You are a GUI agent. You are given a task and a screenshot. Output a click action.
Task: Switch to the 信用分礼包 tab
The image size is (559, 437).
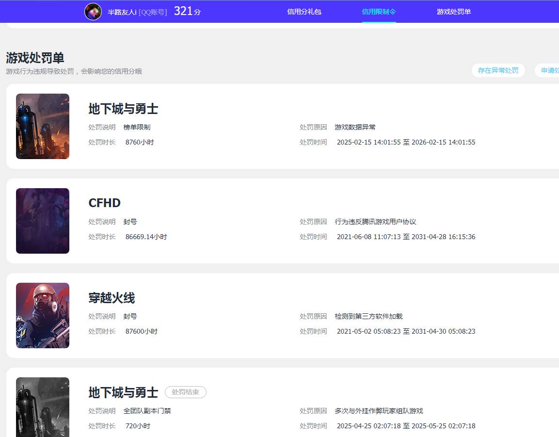pyautogui.click(x=304, y=12)
